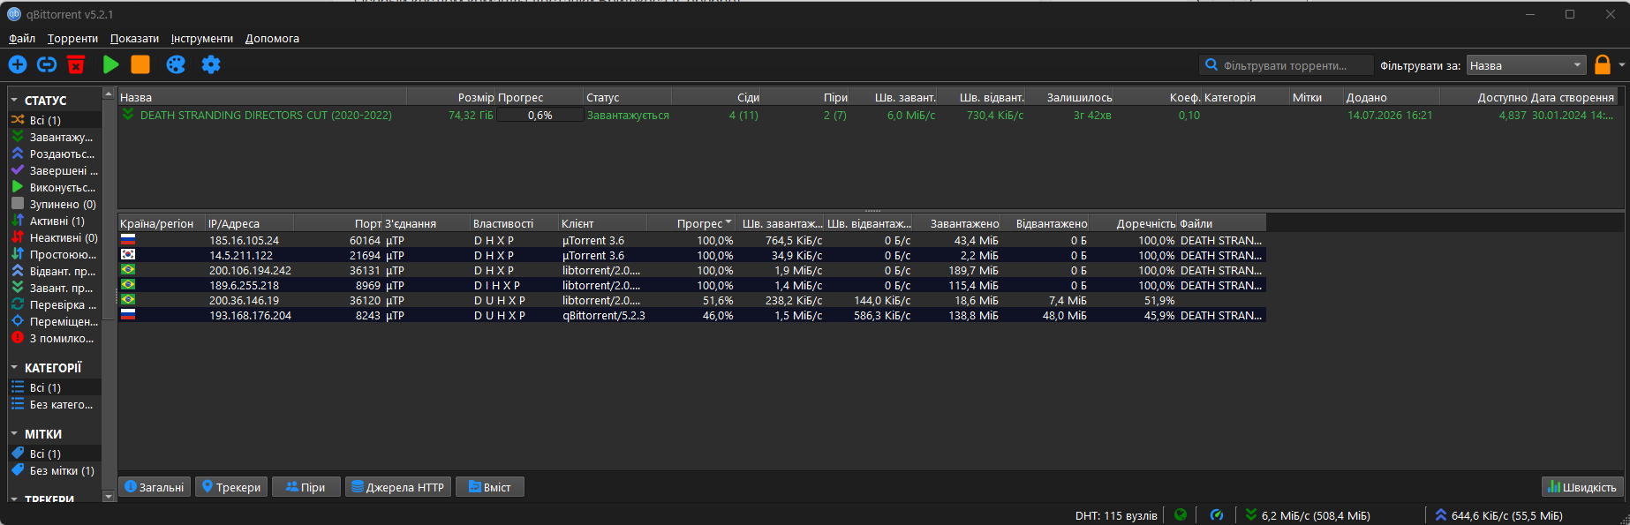
Task: Stop torrents with the orange square icon
Action: point(140,64)
